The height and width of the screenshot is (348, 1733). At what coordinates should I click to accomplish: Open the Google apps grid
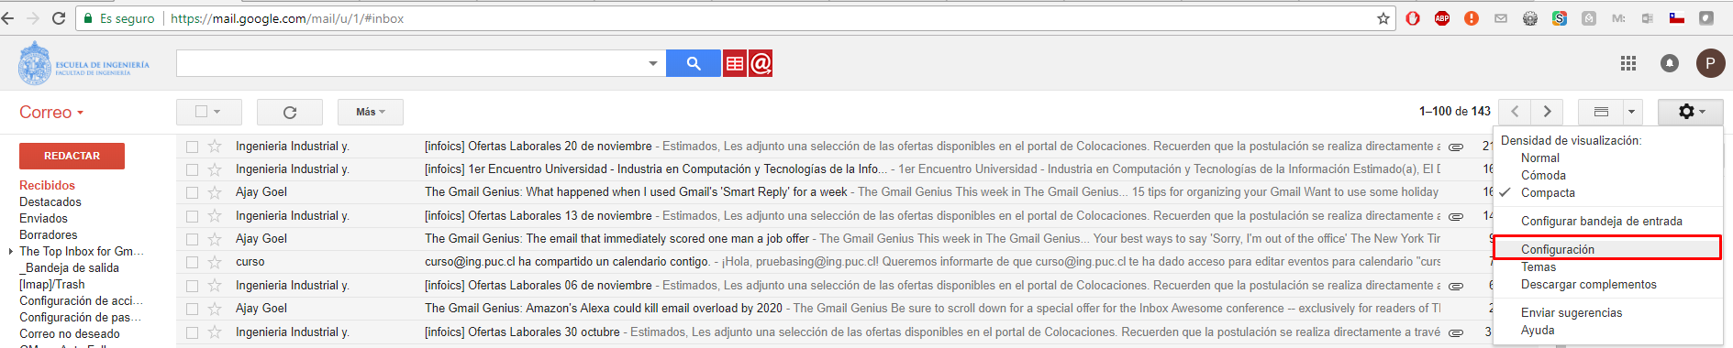1628,63
